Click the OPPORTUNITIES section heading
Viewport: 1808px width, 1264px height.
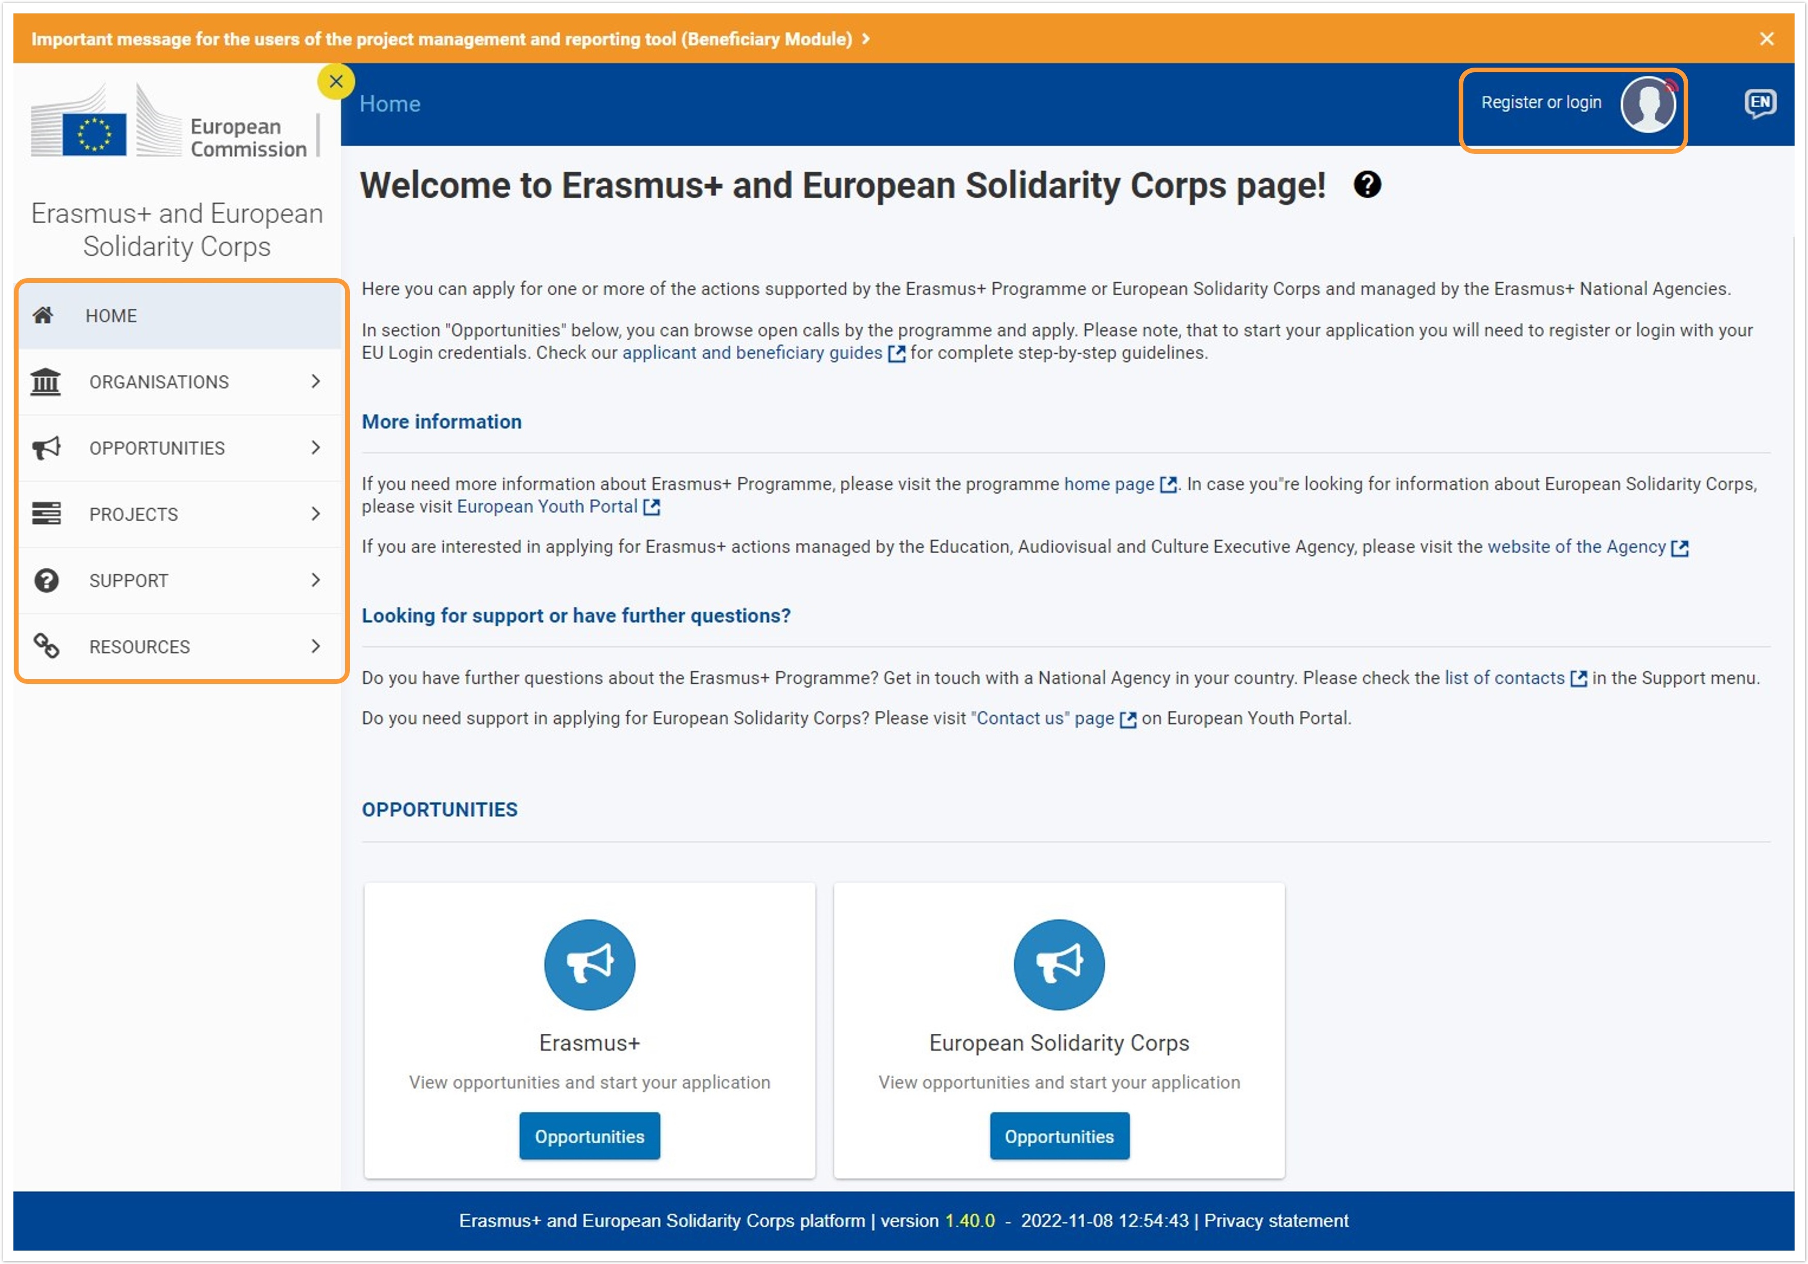coord(440,810)
